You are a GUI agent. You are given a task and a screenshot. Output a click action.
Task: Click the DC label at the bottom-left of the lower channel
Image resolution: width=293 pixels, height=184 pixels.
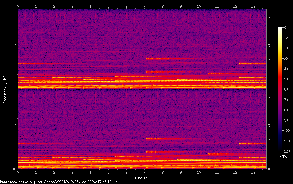coord(14,169)
